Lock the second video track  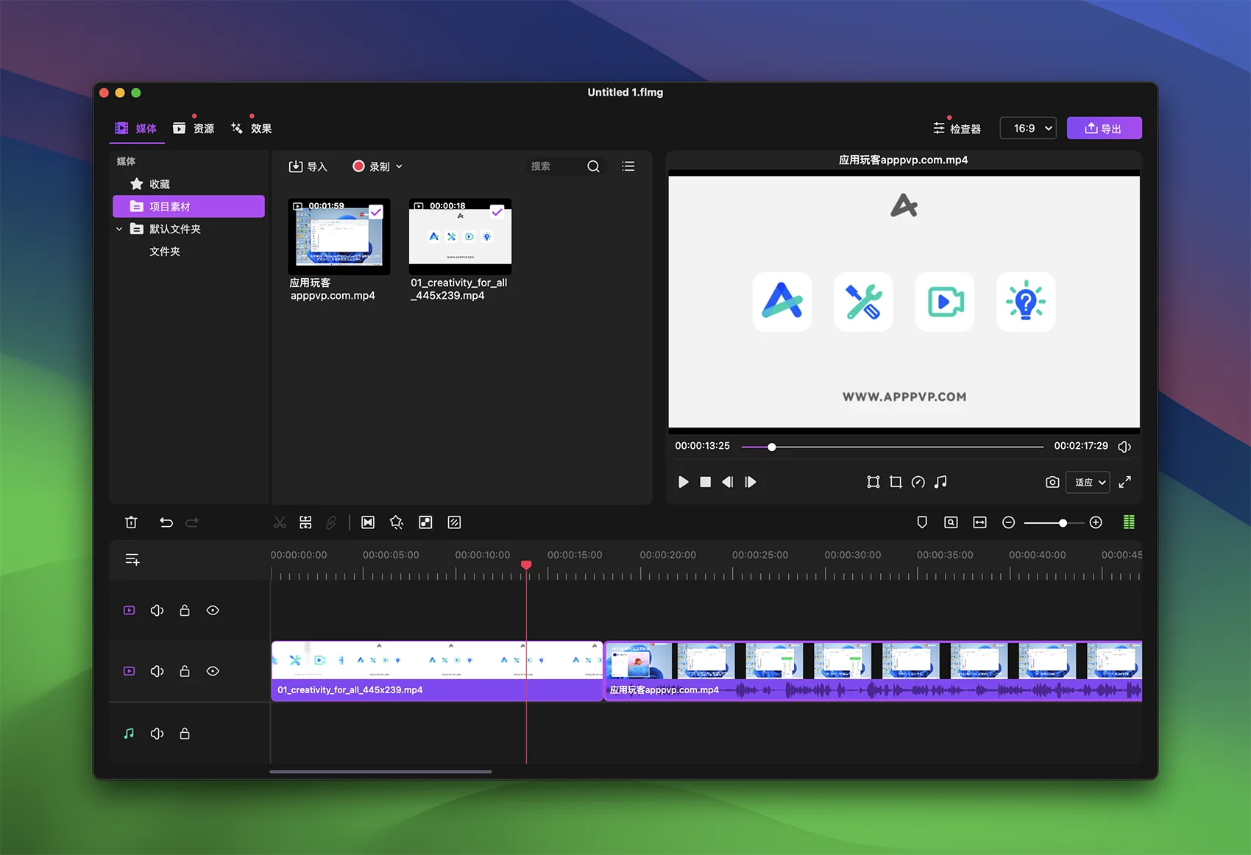(x=185, y=671)
